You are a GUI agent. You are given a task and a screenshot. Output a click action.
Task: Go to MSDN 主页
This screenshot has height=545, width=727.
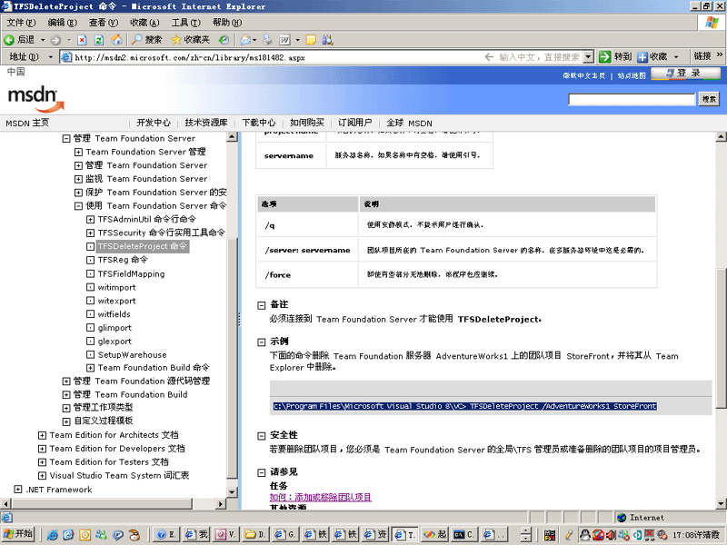pos(27,123)
